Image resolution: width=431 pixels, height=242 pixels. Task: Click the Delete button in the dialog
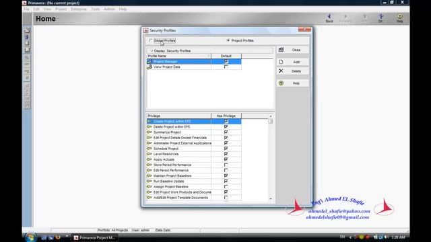tap(293, 71)
